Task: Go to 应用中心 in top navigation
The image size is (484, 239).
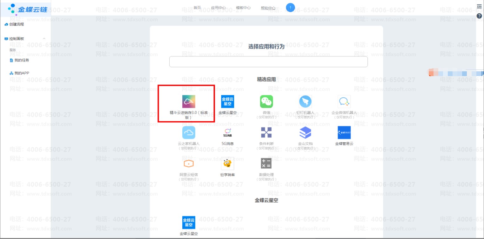Action: tap(218, 8)
